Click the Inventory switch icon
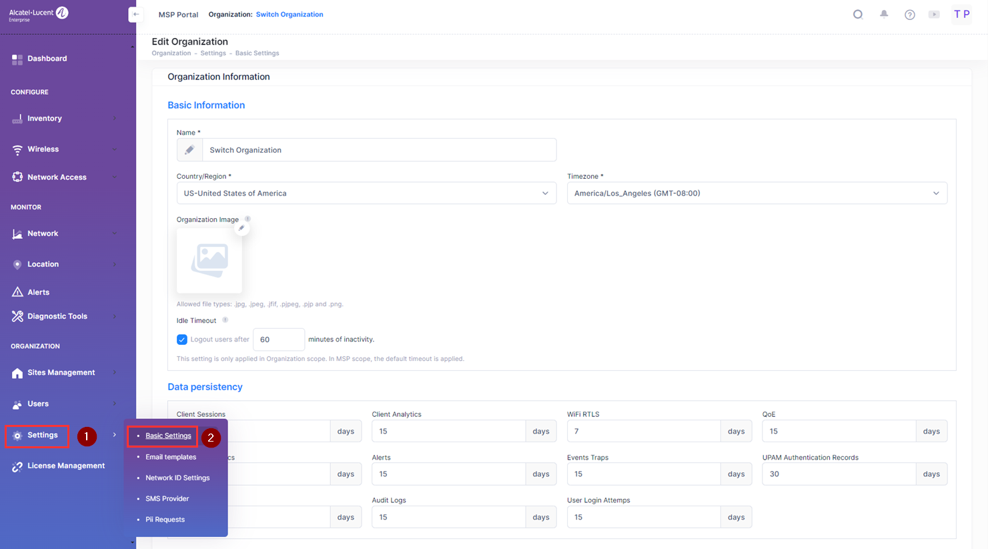The height and width of the screenshot is (549, 988). pyautogui.click(x=17, y=119)
